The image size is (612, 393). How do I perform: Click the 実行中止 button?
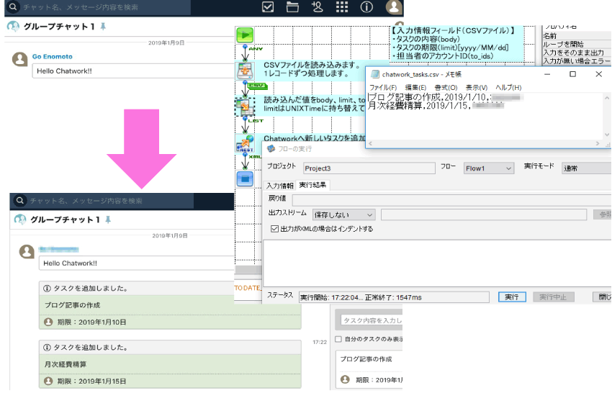click(553, 297)
